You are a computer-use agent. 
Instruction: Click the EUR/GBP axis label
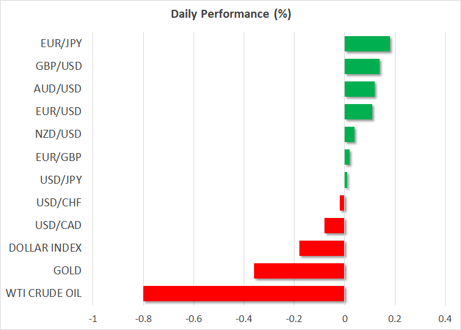point(58,157)
